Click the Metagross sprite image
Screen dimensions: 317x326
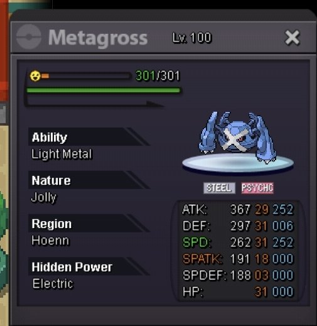(x=237, y=138)
